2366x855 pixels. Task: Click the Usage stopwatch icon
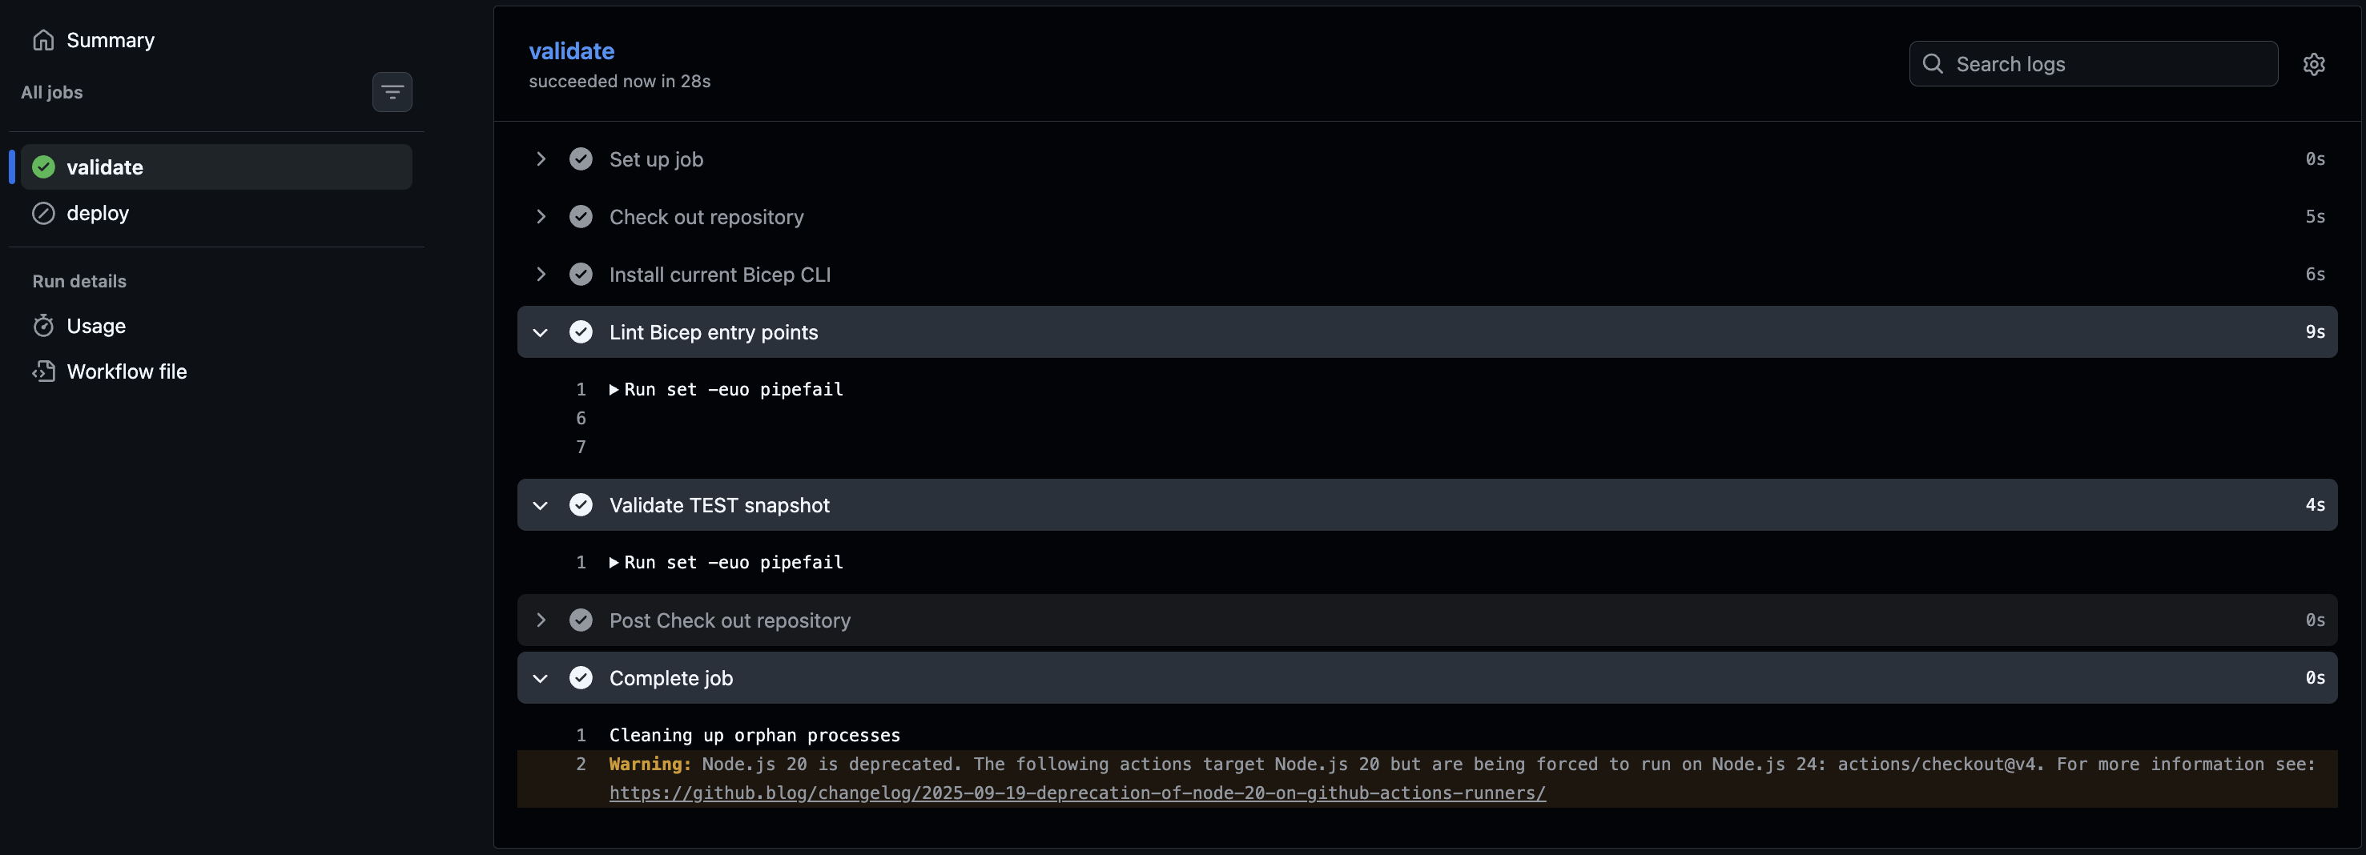coord(43,326)
